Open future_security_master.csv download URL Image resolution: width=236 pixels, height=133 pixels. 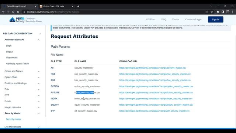click(x=156, y=92)
